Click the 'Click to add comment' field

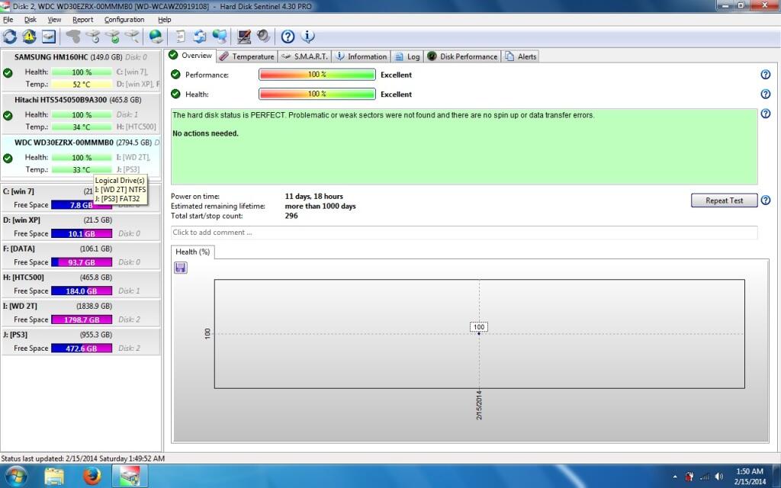click(x=464, y=233)
